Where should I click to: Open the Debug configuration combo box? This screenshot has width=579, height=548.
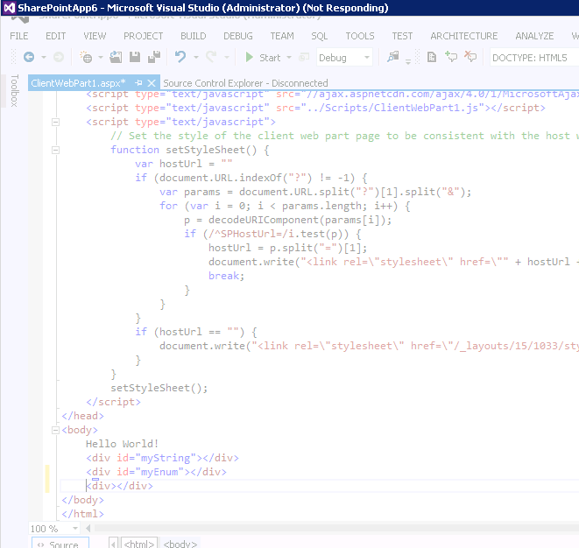pos(344,58)
